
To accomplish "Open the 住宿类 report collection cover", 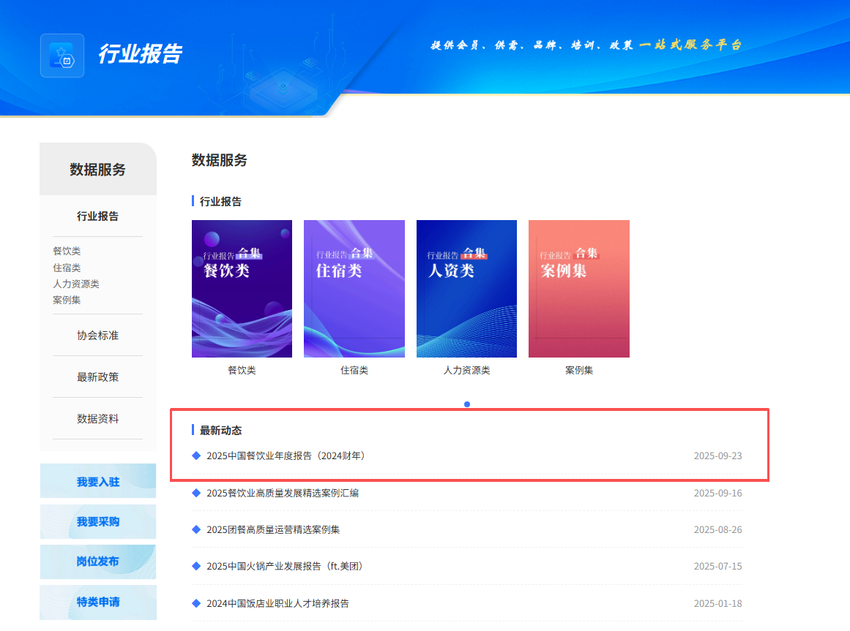I will click(354, 289).
